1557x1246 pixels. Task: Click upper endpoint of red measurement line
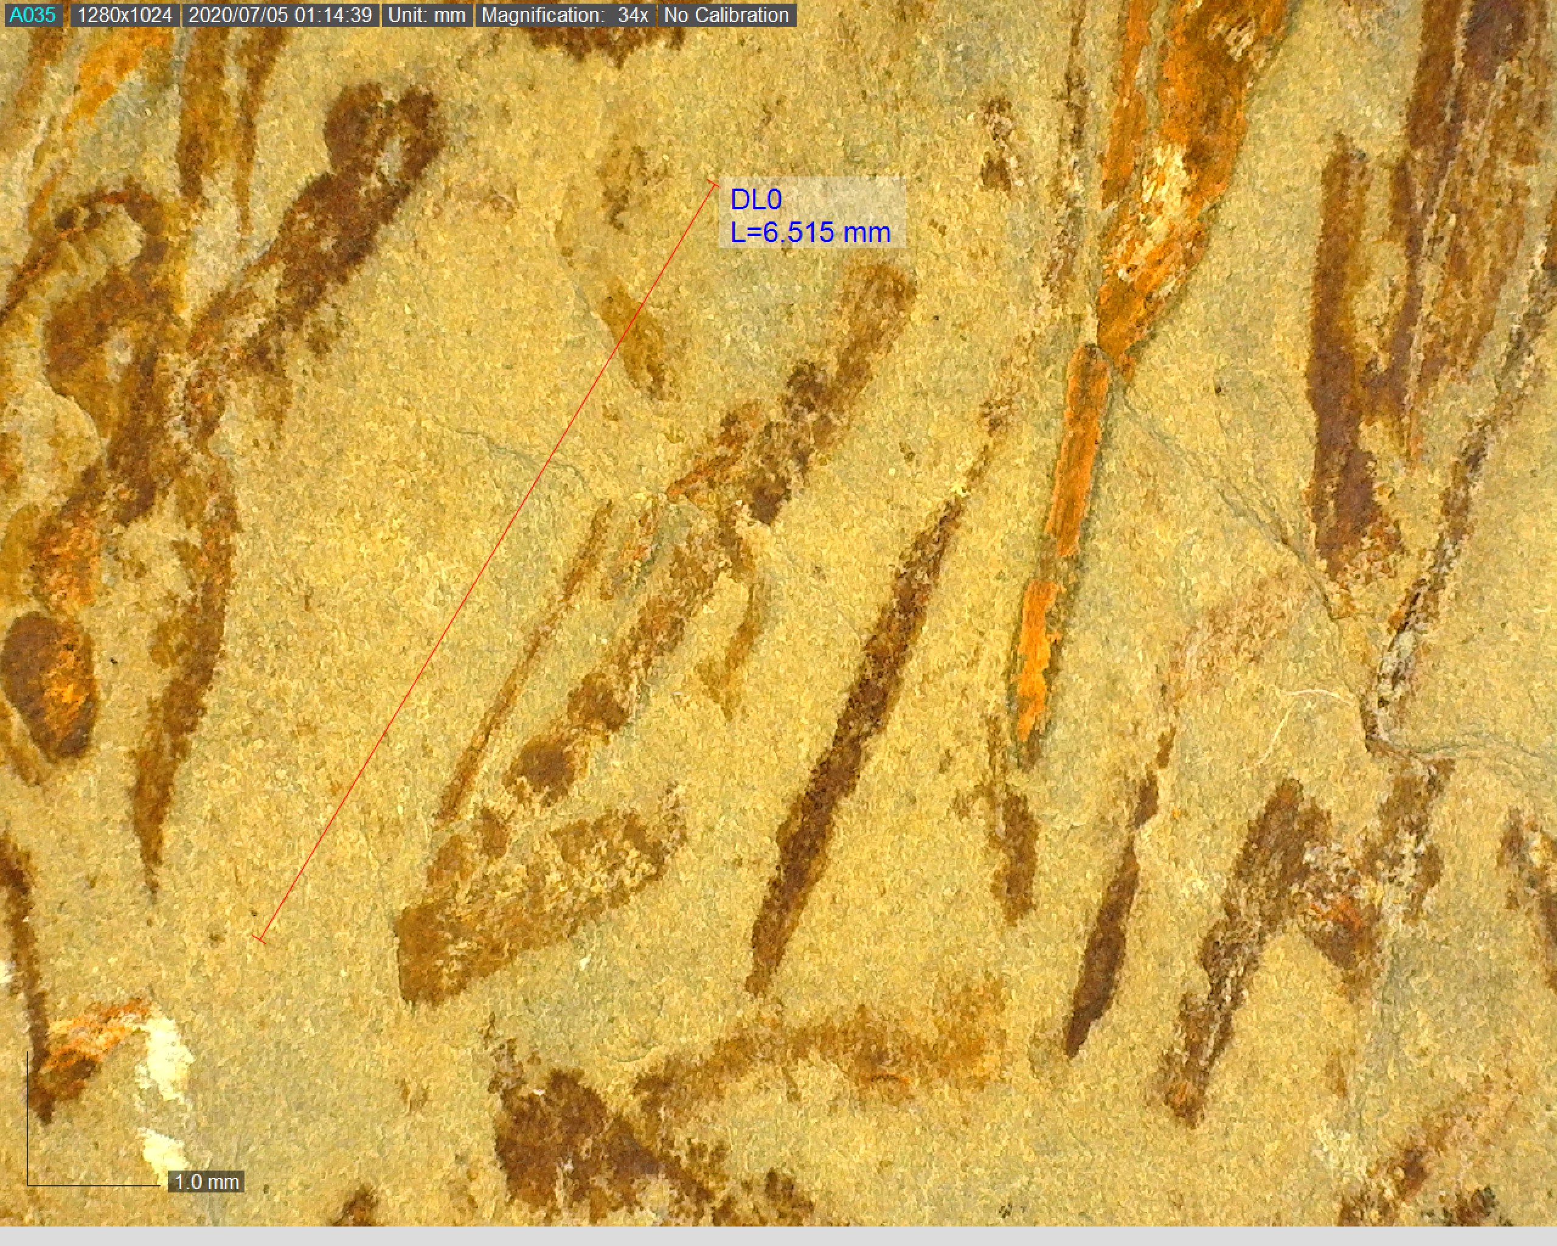pos(713,184)
